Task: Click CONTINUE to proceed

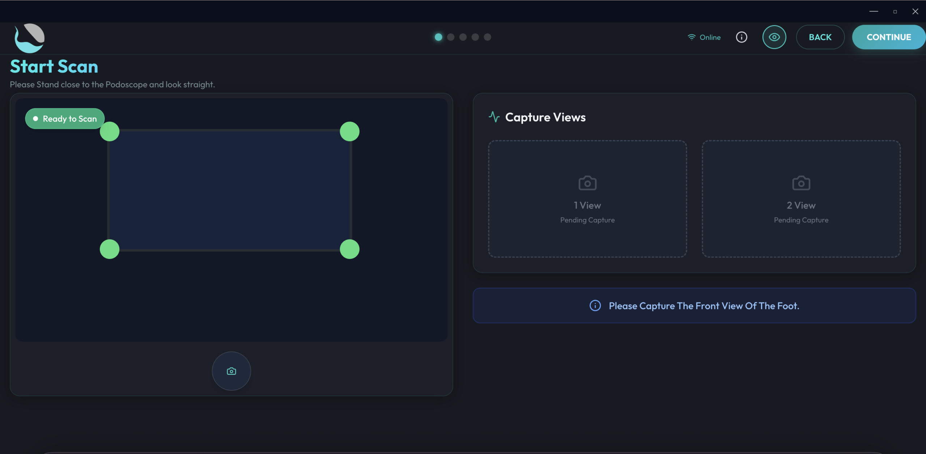Action: click(889, 37)
